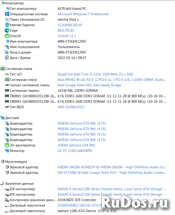Image resolution: width=175 pixels, height=215 pixels.
Task: Open Intel Cougar Point H61 chipset link
Action: 89,85
